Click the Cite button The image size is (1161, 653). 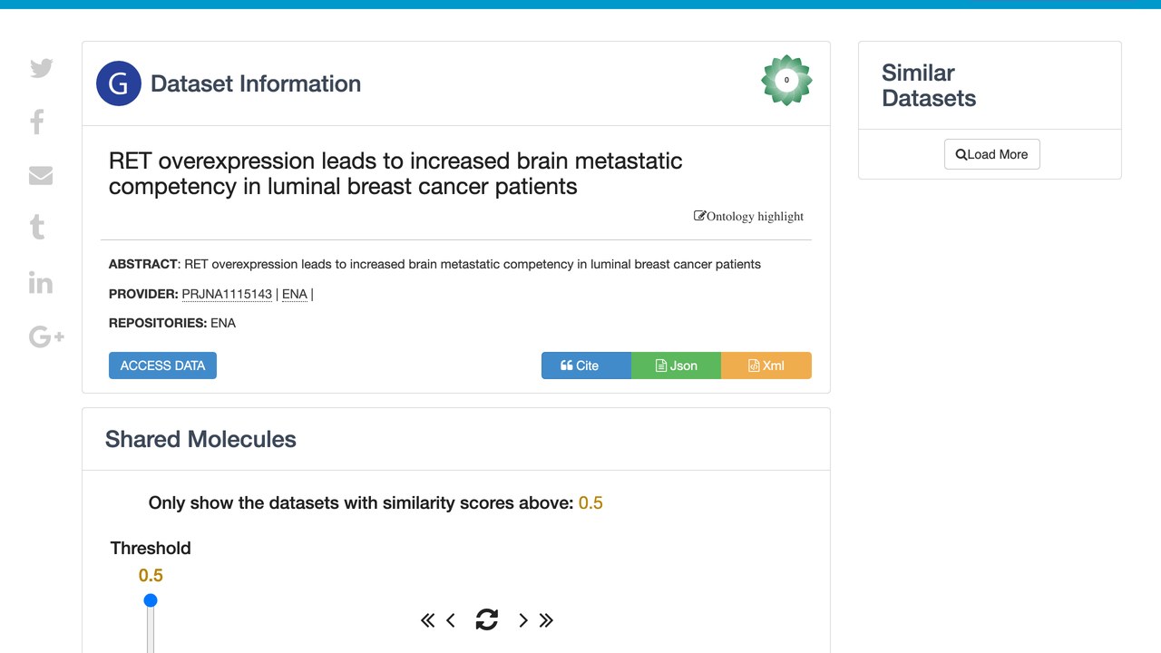[586, 365]
